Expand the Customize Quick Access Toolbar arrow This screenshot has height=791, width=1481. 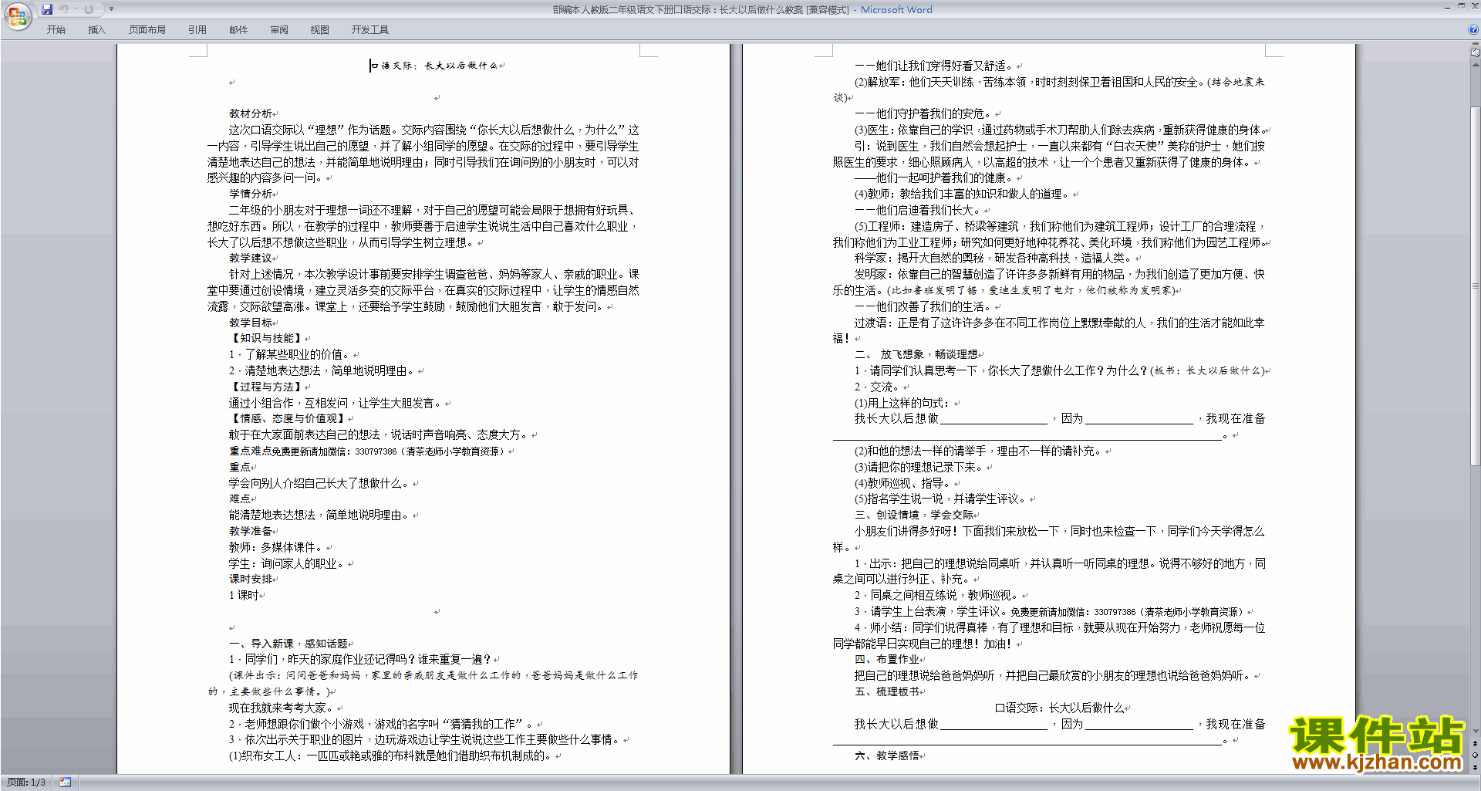point(111,9)
